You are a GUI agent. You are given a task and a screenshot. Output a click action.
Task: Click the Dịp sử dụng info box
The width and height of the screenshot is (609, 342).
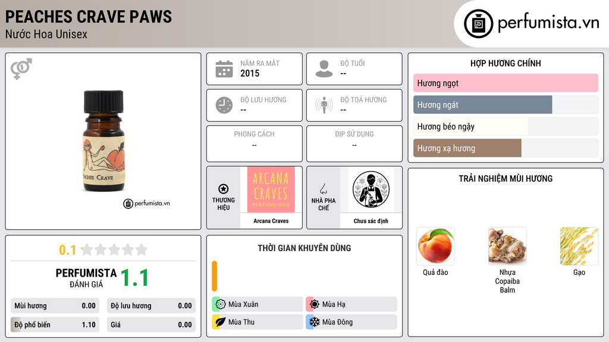354,144
